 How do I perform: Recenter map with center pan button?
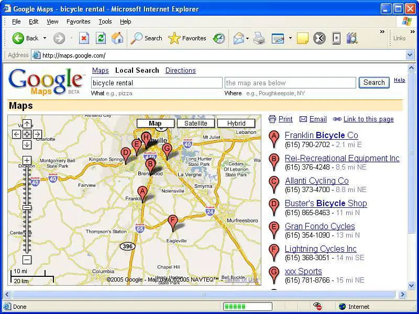click(27, 134)
